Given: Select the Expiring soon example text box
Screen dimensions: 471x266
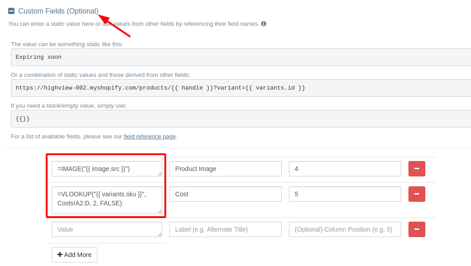Looking at the screenshot, I should click(235, 57).
